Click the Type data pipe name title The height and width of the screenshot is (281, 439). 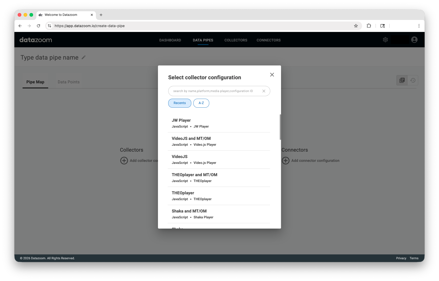pos(49,58)
